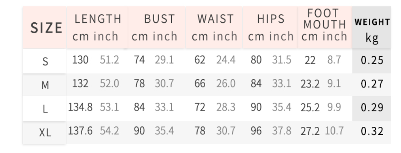Select the XL size row label

click(x=45, y=133)
